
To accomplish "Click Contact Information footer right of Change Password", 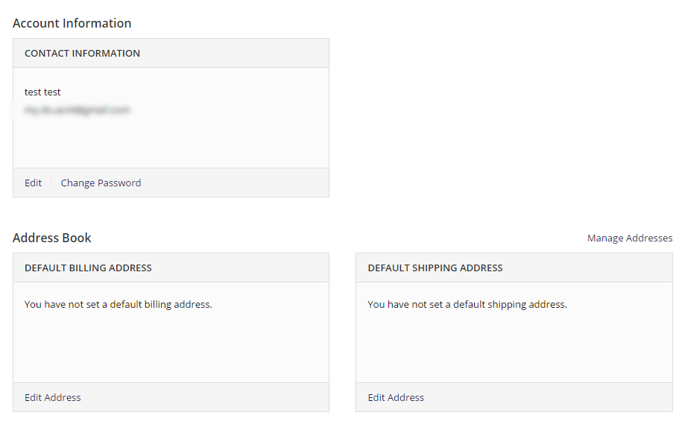I will pos(239,183).
